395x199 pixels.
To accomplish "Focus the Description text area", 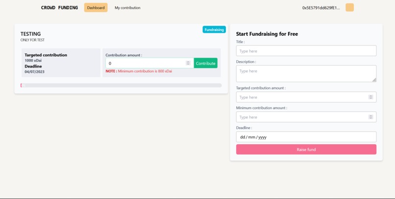I will pyautogui.click(x=306, y=74).
